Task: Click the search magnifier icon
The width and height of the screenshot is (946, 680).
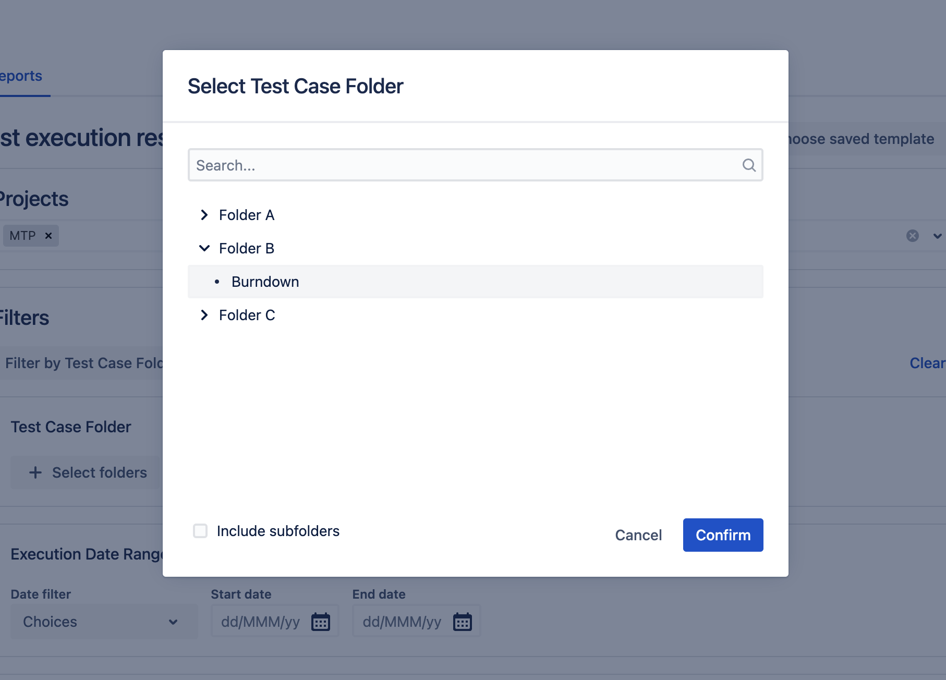Action: point(749,165)
